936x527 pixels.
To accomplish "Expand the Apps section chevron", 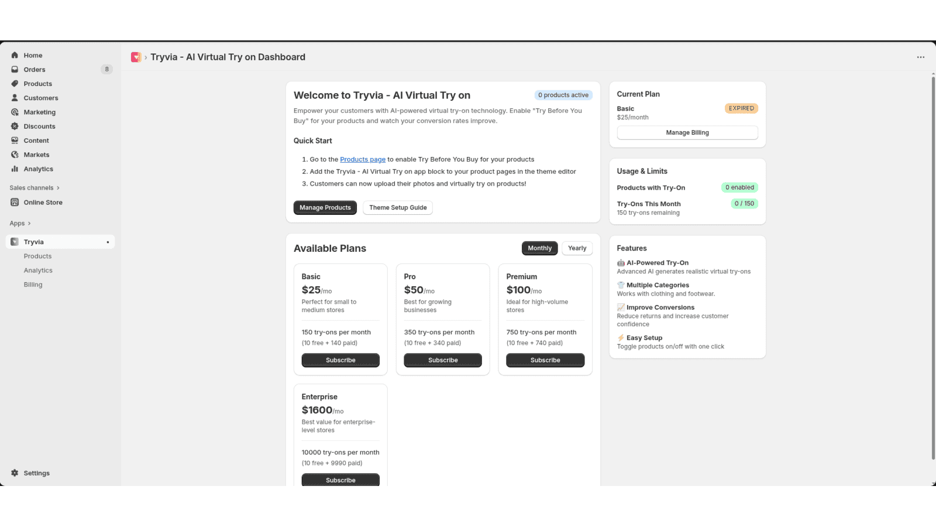I will [x=29, y=223].
